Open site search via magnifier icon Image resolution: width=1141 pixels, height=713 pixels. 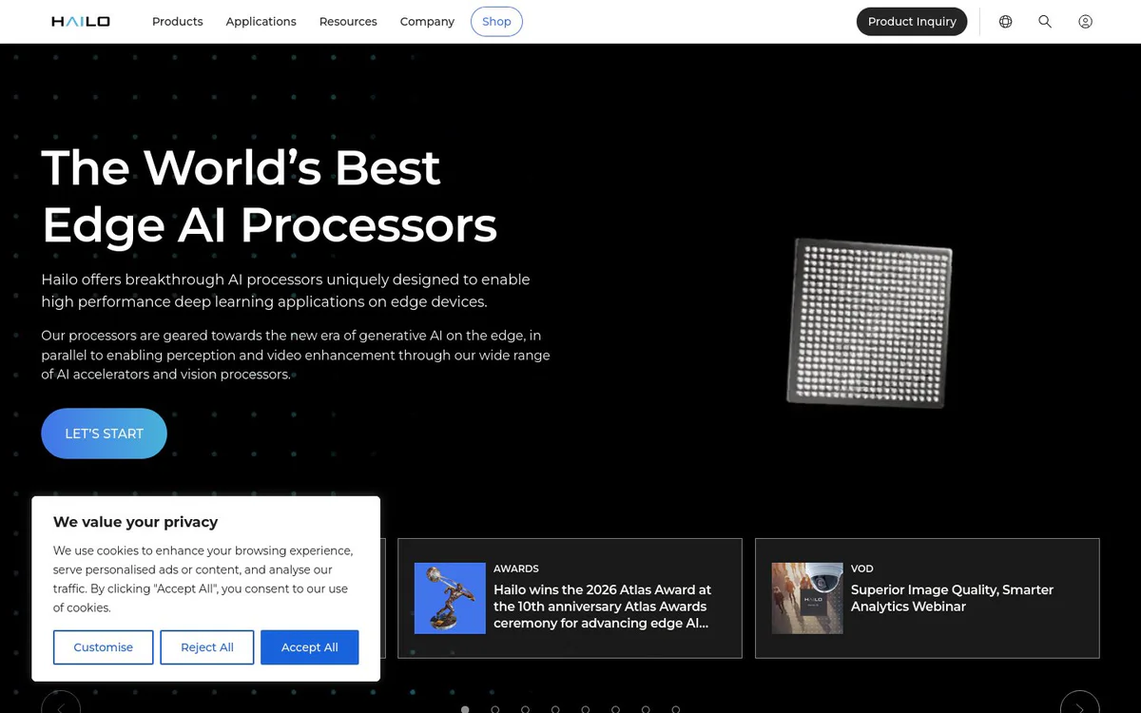tap(1045, 21)
